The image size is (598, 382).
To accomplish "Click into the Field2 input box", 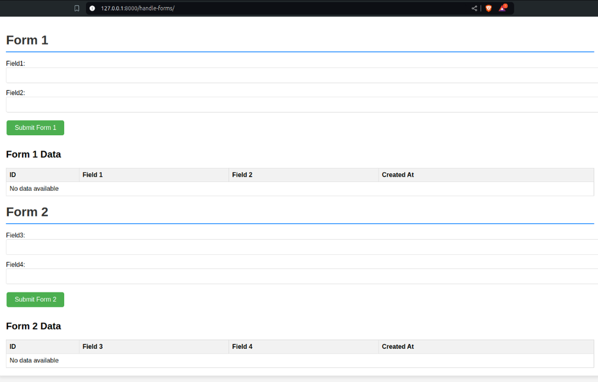I will (x=302, y=105).
